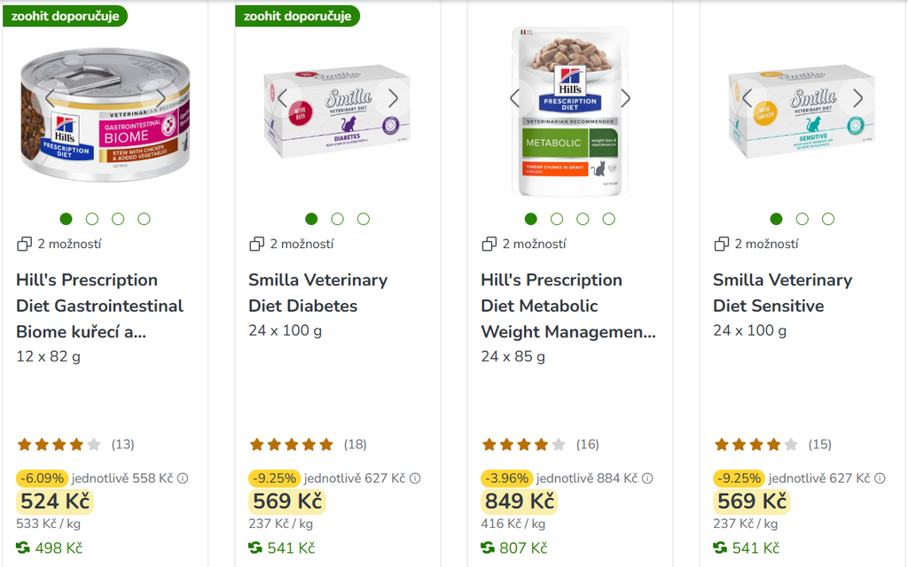This screenshot has height=567, width=908.
Task: Open Smilla Veterinary Diet Sensitive title link
Action: (782, 292)
